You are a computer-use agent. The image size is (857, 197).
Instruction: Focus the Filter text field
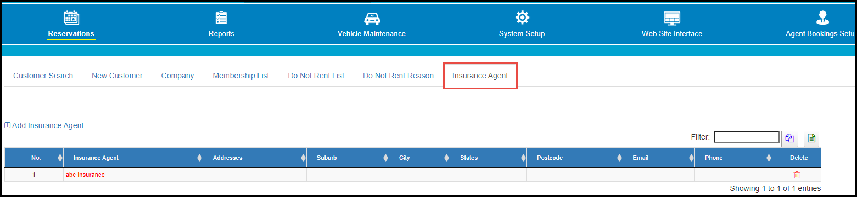(747, 137)
